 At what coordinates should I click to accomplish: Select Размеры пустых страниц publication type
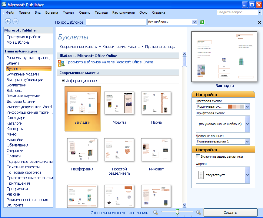(x=28, y=58)
